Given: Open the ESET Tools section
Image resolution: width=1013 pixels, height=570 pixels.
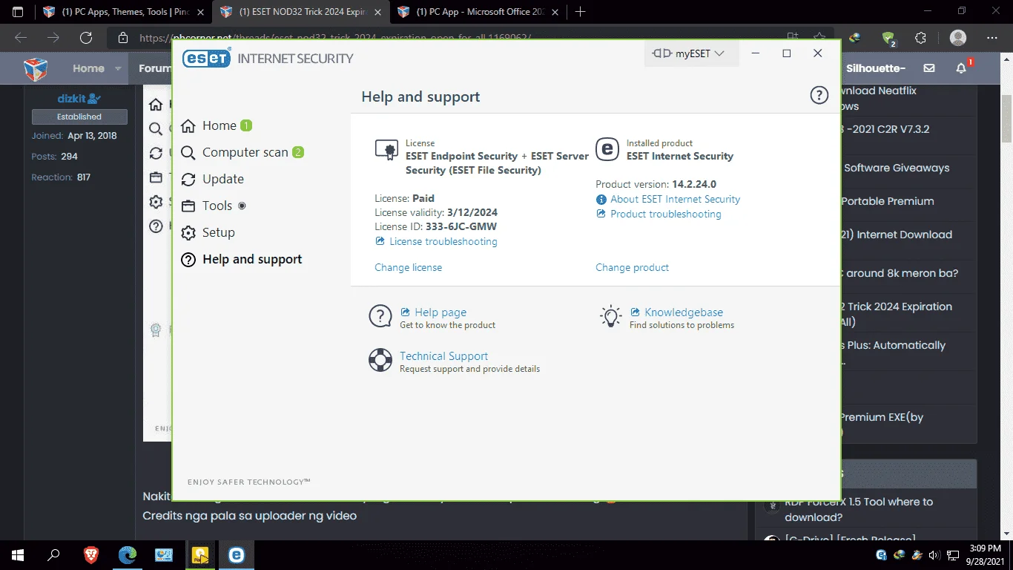Looking at the screenshot, I should pos(217,206).
